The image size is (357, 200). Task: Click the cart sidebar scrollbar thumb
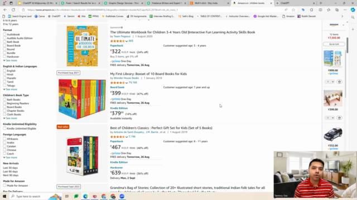click(347, 46)
